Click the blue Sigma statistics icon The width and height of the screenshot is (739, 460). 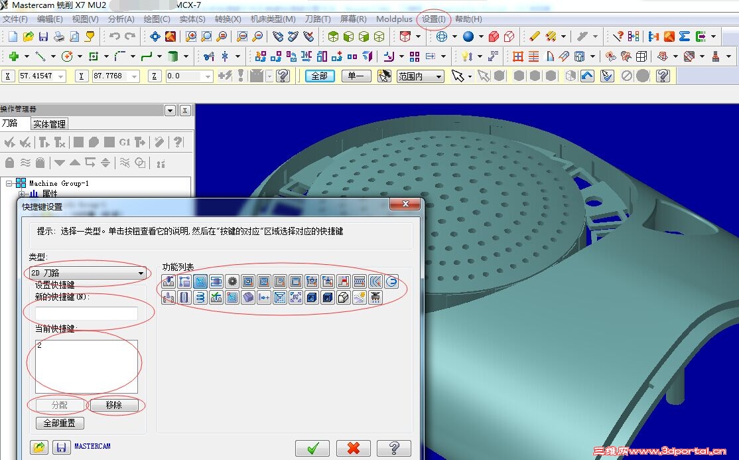685,37
